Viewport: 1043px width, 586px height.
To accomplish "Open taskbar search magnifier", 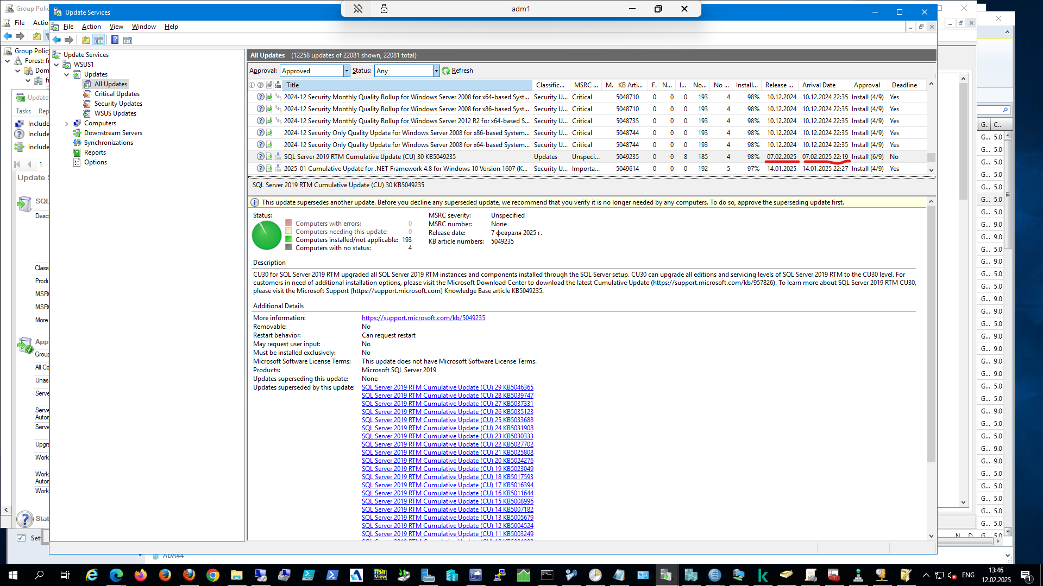I will point(39,575).
